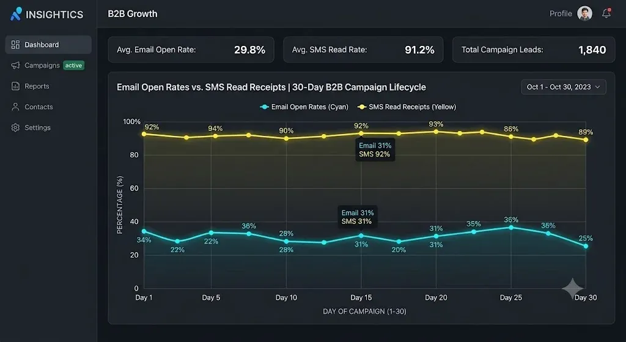Click the Campaigns megaphone icon
626x342 pixels.
(15, 65)
